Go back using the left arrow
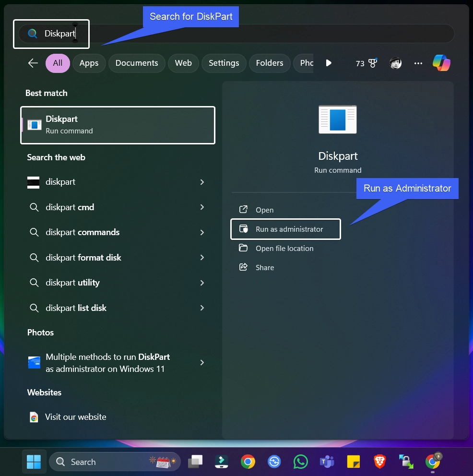The width and height of the screenshot is (473, 476). pyautogui.click(x=33, y=63)
